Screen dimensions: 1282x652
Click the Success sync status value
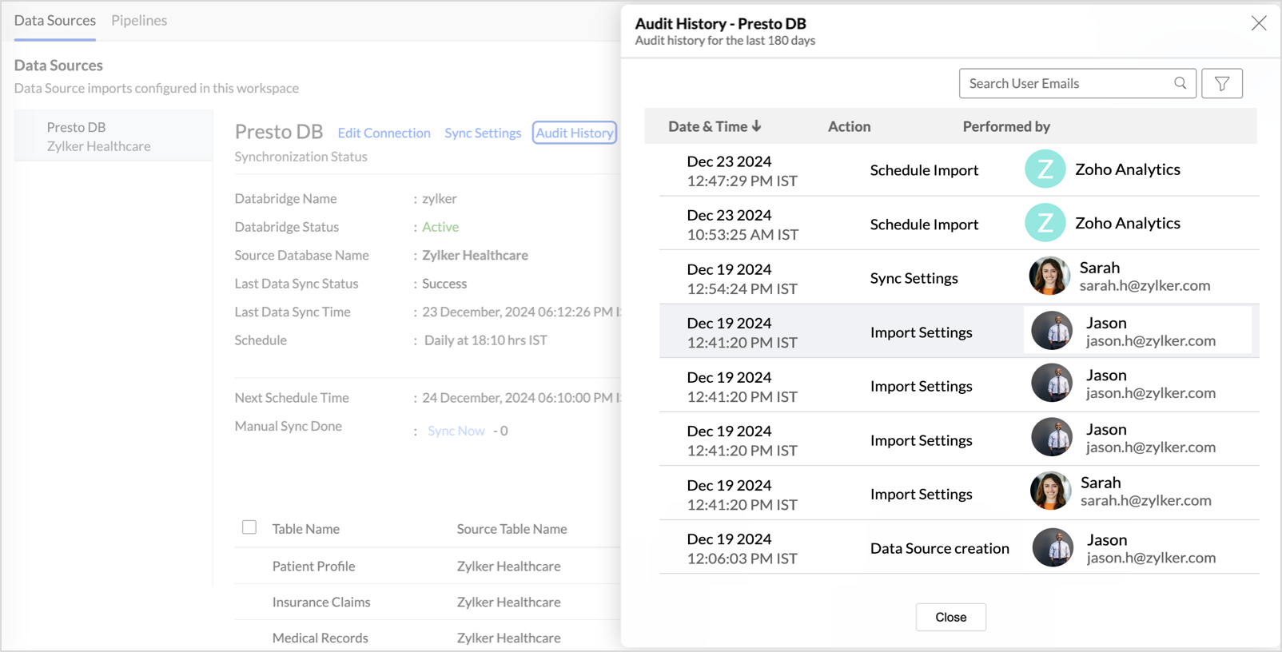[x=444, y=284]
